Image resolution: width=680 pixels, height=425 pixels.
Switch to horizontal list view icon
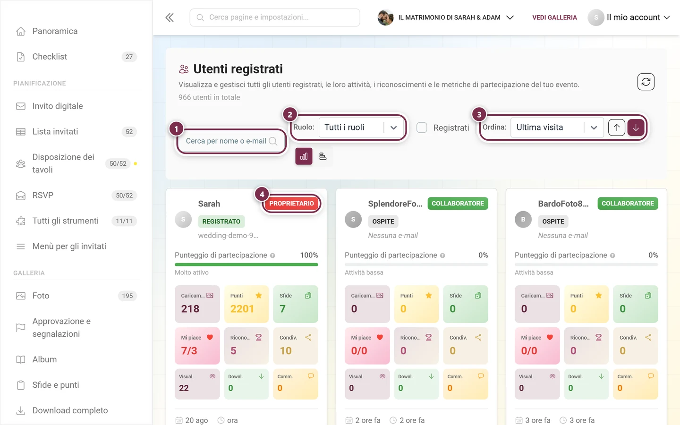coord(323,156)
